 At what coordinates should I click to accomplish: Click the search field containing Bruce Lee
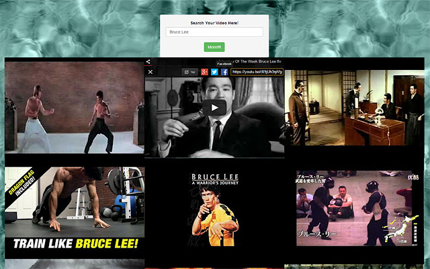coord(214,32)
